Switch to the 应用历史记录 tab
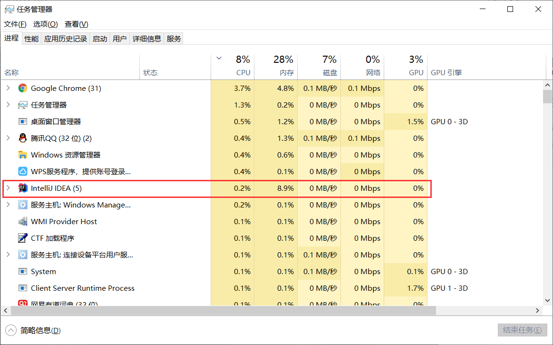Image resolution: width=553 pixels, height=345 pixels. coord(66,39)
